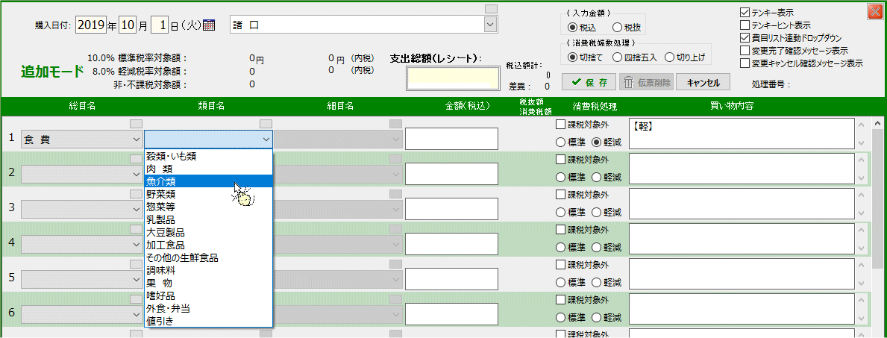Screen dimensions: 887x338
Task: Select 税込 input amount radio
Action: pos(573,27)
